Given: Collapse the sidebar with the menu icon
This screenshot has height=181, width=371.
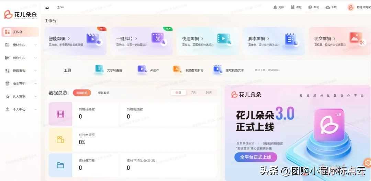Looking at the screenshot, I should point(47,7).
